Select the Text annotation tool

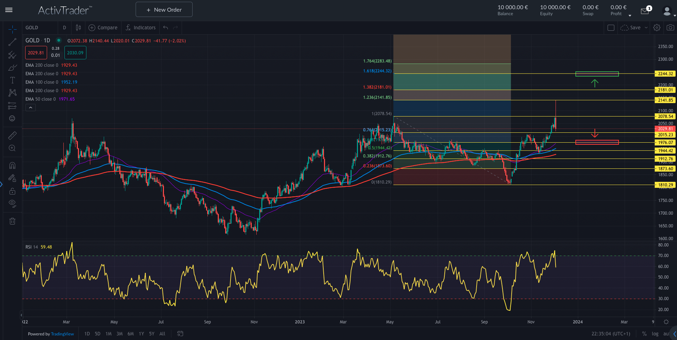[12, 80]
